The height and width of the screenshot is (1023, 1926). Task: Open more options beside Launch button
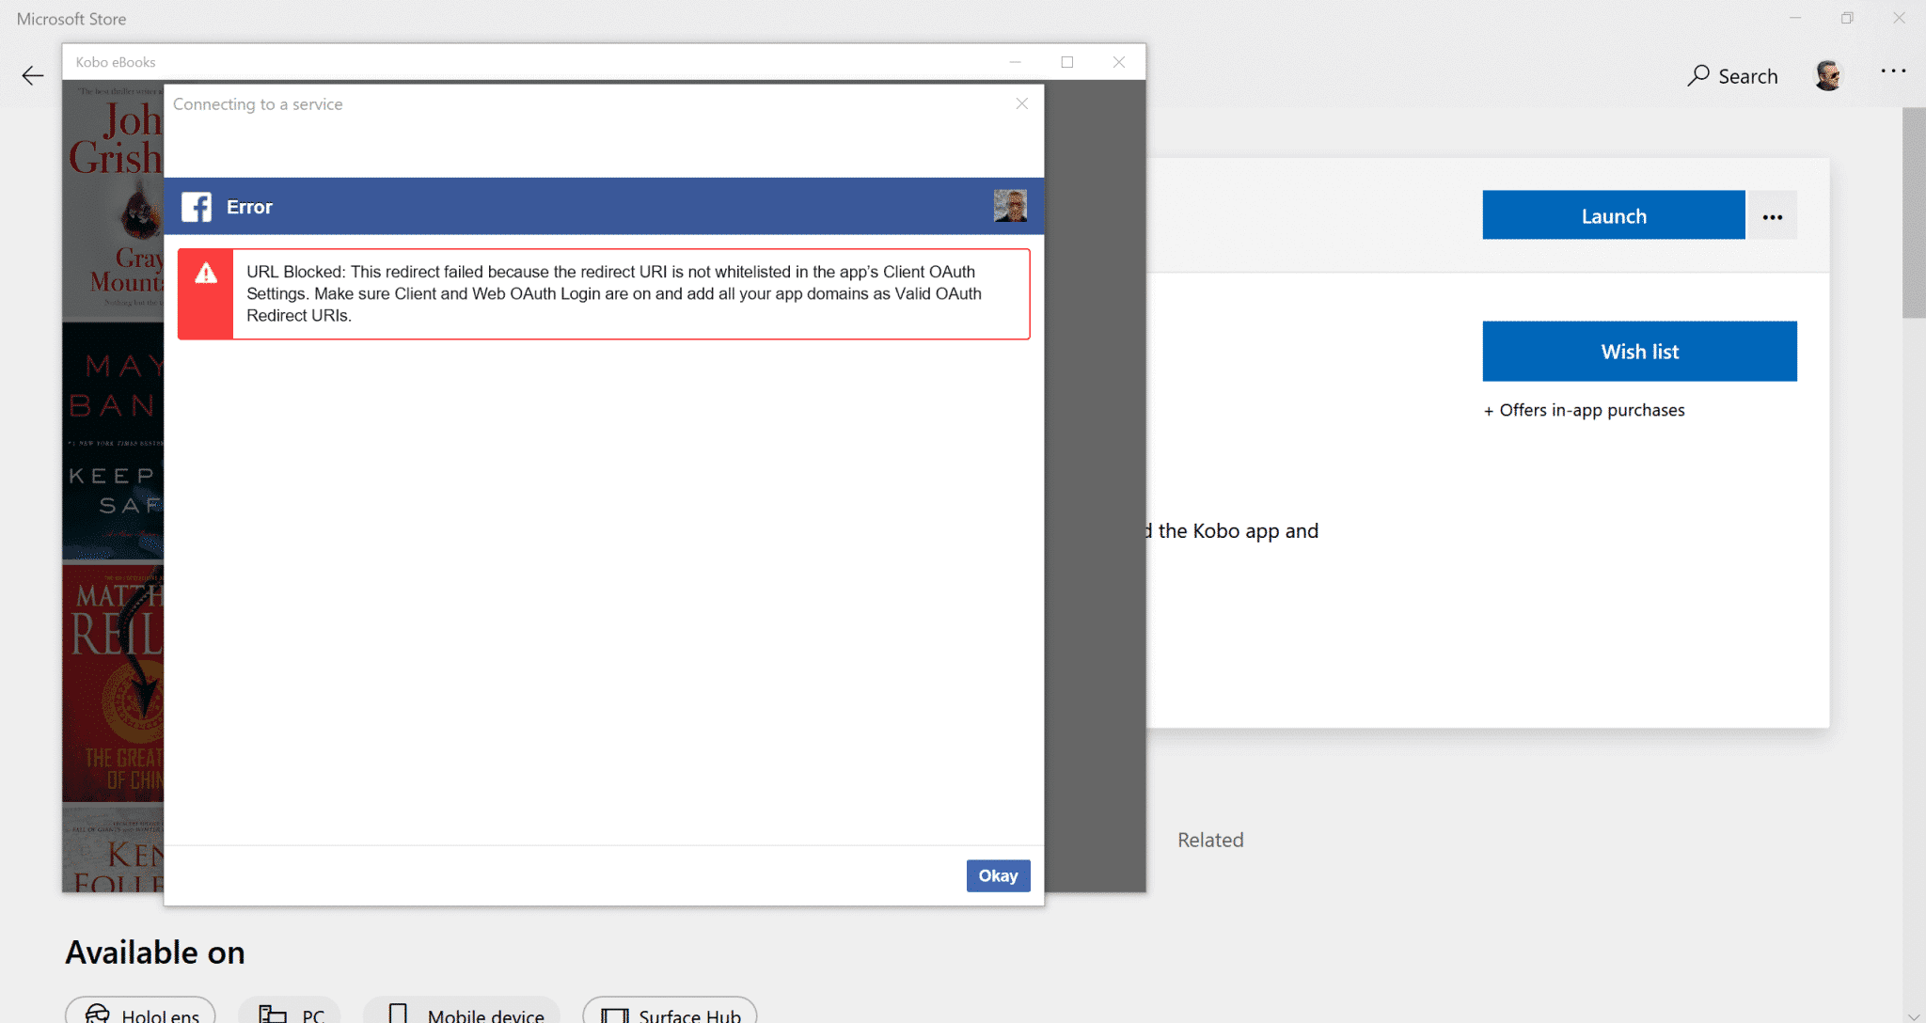click(1773, 215)
